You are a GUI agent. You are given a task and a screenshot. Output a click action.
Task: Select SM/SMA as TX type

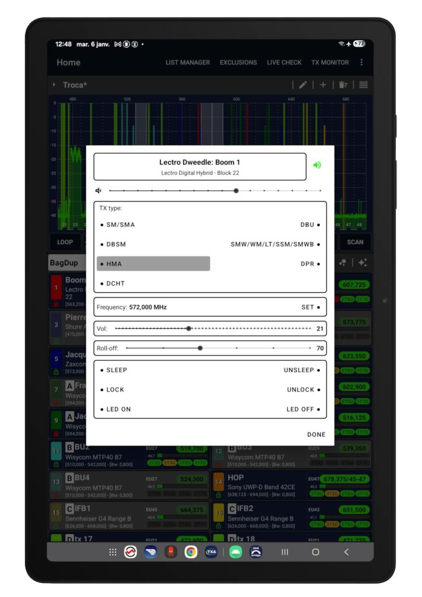[x=120, y=224]
